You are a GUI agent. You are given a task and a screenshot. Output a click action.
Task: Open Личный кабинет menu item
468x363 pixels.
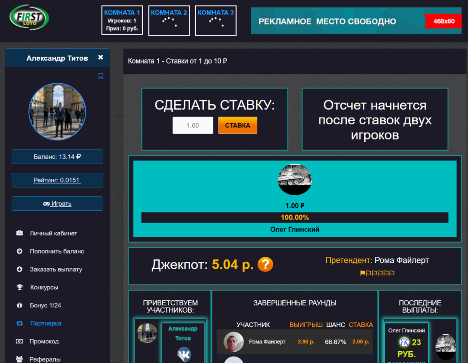coord(53,233)
